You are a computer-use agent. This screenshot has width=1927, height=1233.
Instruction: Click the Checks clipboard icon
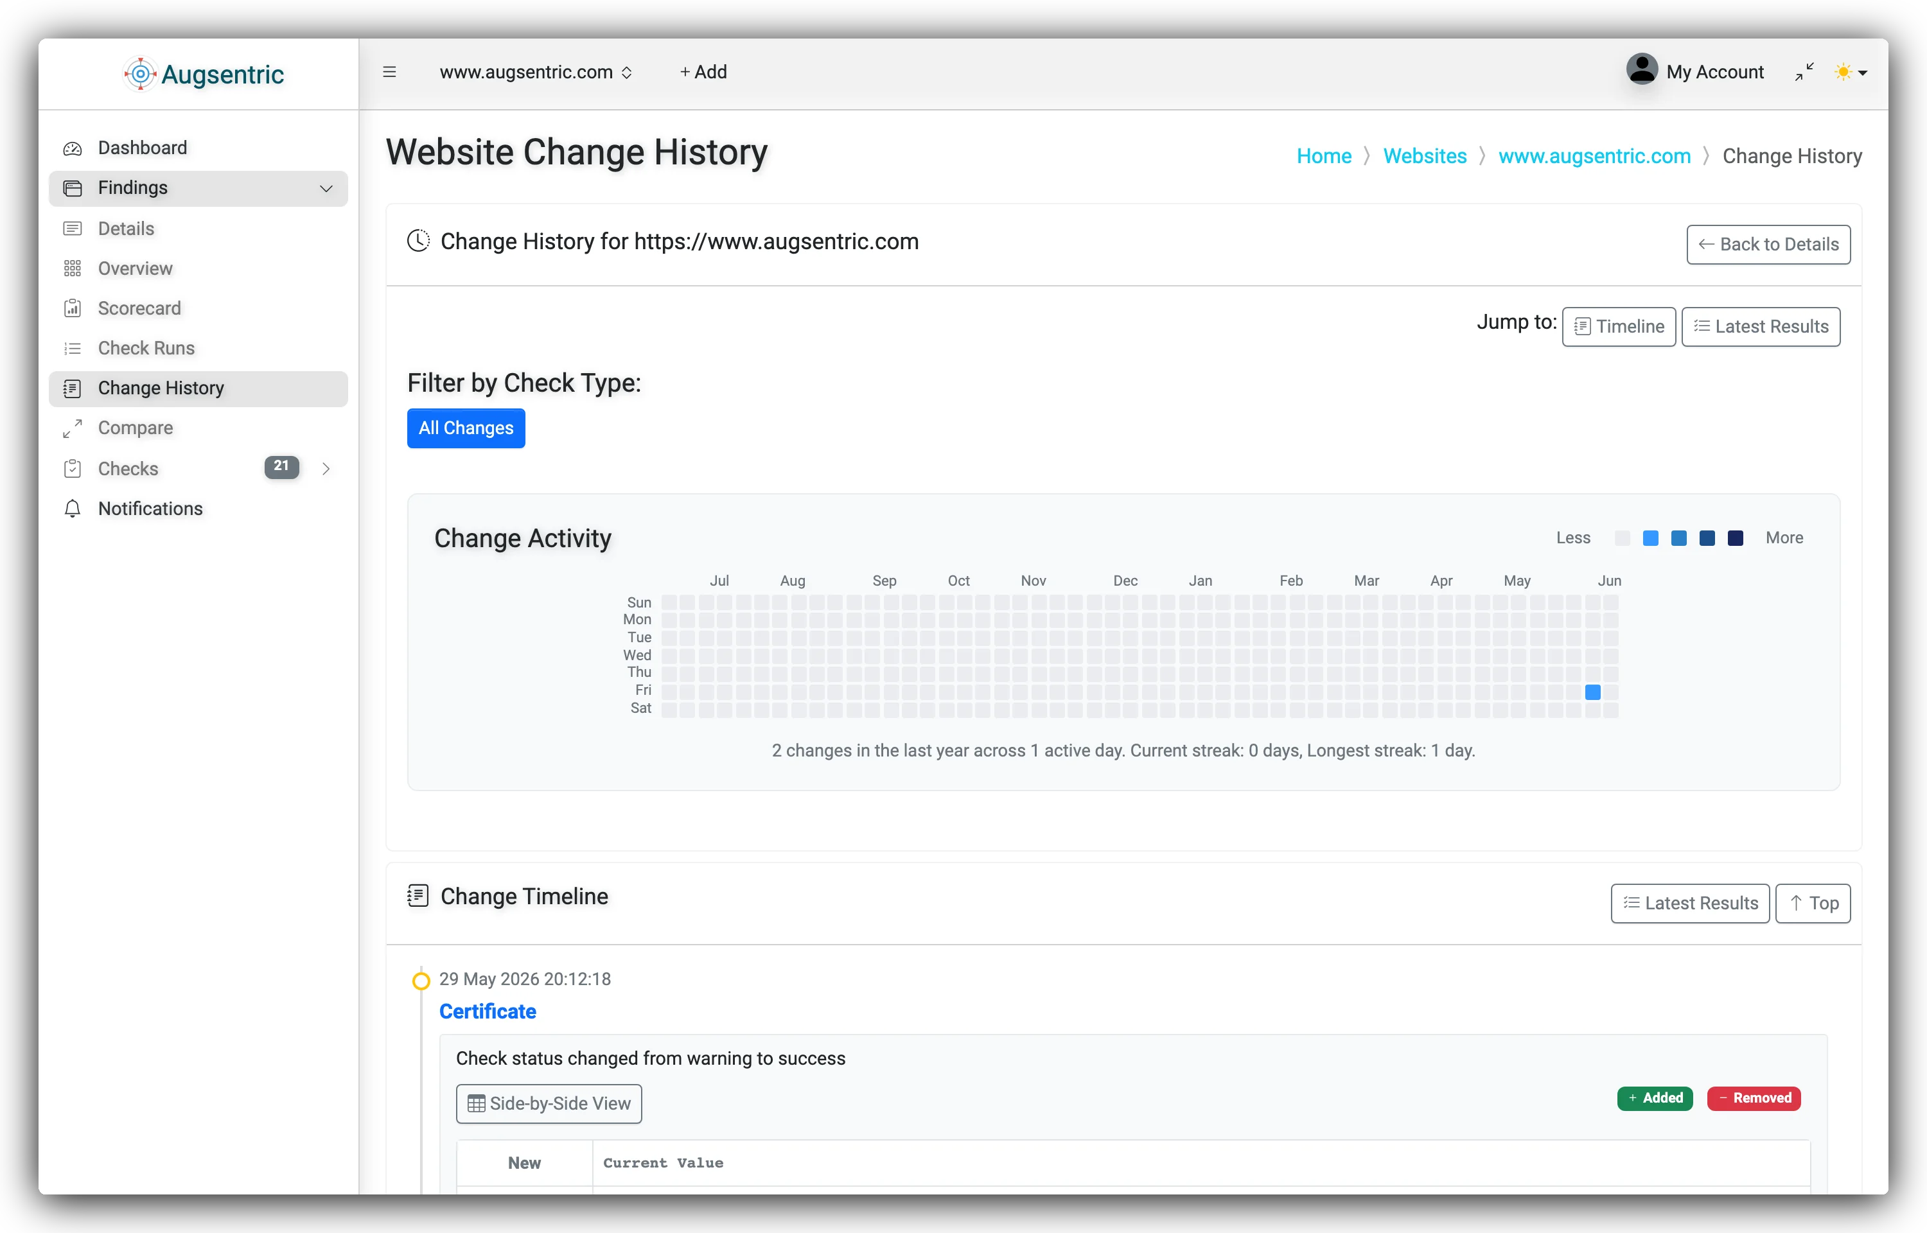(x=73, y=469)
